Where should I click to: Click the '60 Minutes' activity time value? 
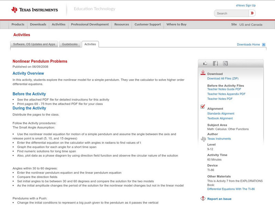(214, 159)
